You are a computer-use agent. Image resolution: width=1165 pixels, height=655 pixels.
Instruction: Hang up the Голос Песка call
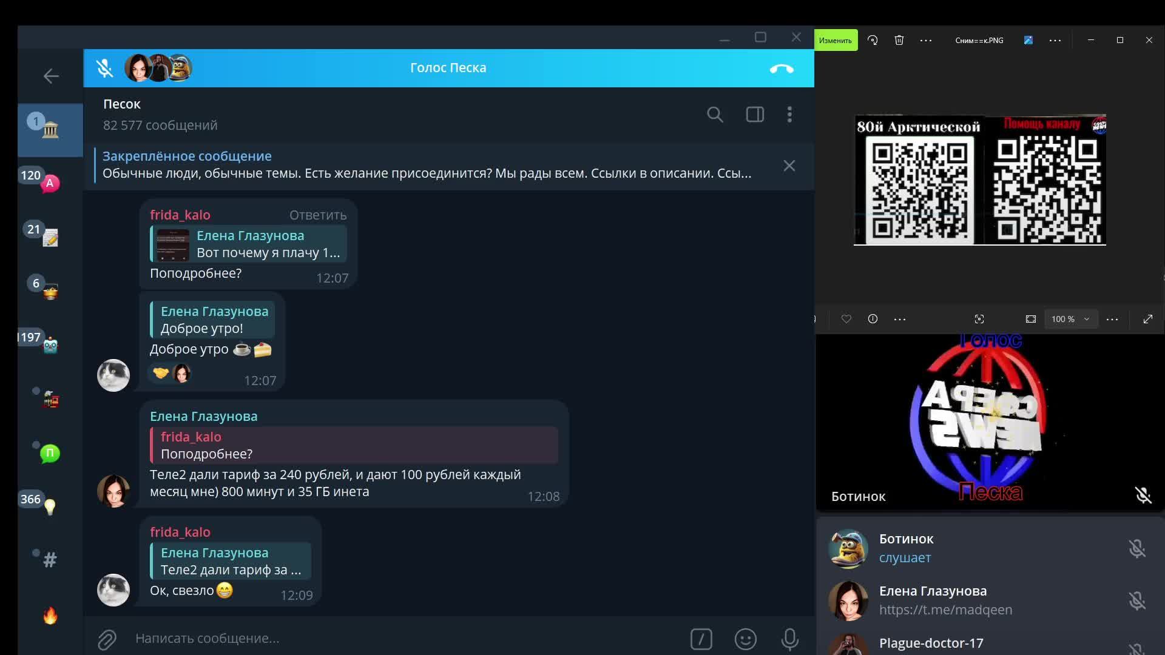[782, 69]
